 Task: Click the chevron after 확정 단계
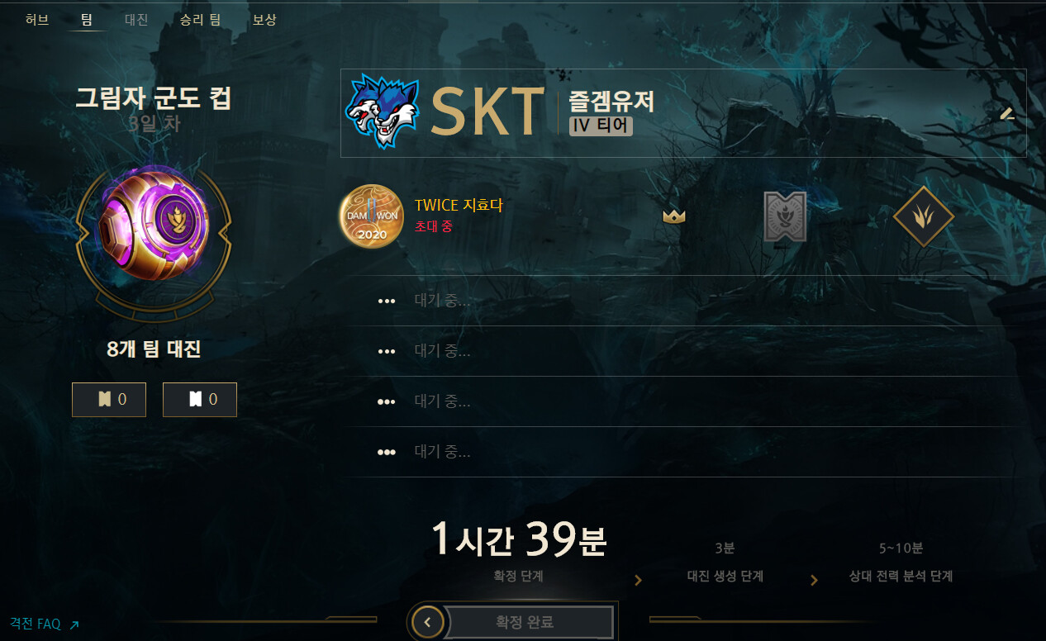pyautogui.click(x=638, y=581)
